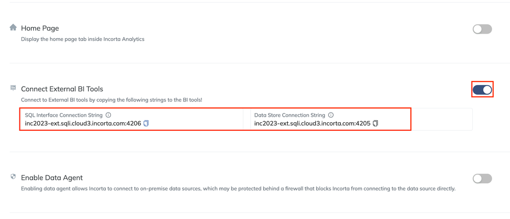
Task: Turn on the Enable Data Agent switch
Action: (x=482, y=178)
